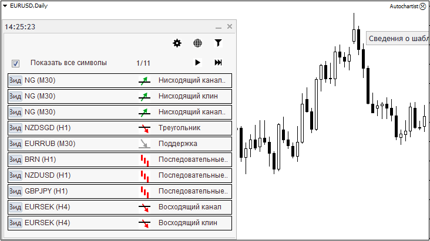This screenshot has height=241, width=430.
Task: Click the 'Вид' button for GBPJPY (H1)
Action: (15, 191)
